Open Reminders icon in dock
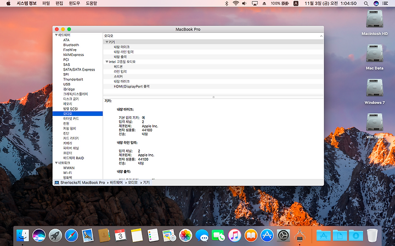Screen dimensions: 395x246 [x=153, y=236]
